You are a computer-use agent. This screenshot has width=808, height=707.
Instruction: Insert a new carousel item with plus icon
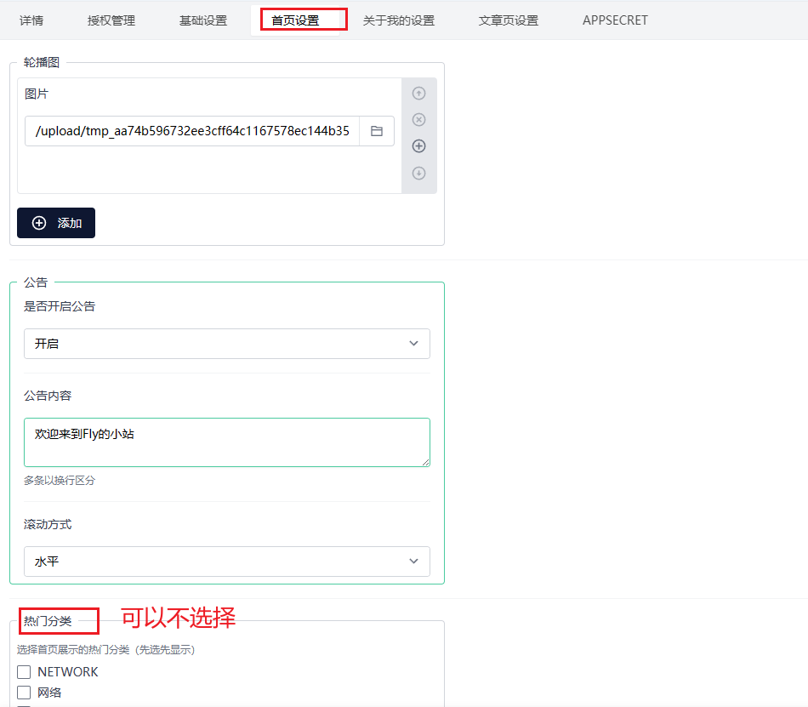[x=419, y=146]
